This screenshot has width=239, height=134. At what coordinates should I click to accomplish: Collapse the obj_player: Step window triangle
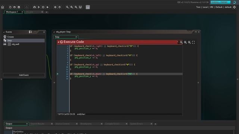point(54,32)
